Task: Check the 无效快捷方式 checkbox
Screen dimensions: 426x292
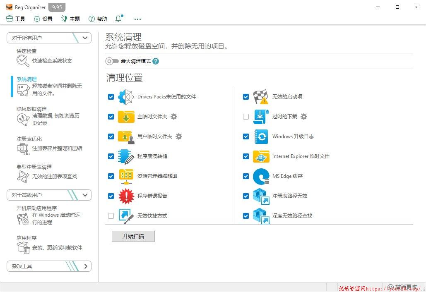Action: click(x=111, y=216)
